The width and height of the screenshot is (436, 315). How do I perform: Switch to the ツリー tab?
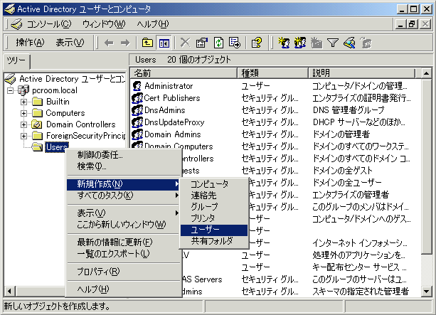(x=16, y=60)
